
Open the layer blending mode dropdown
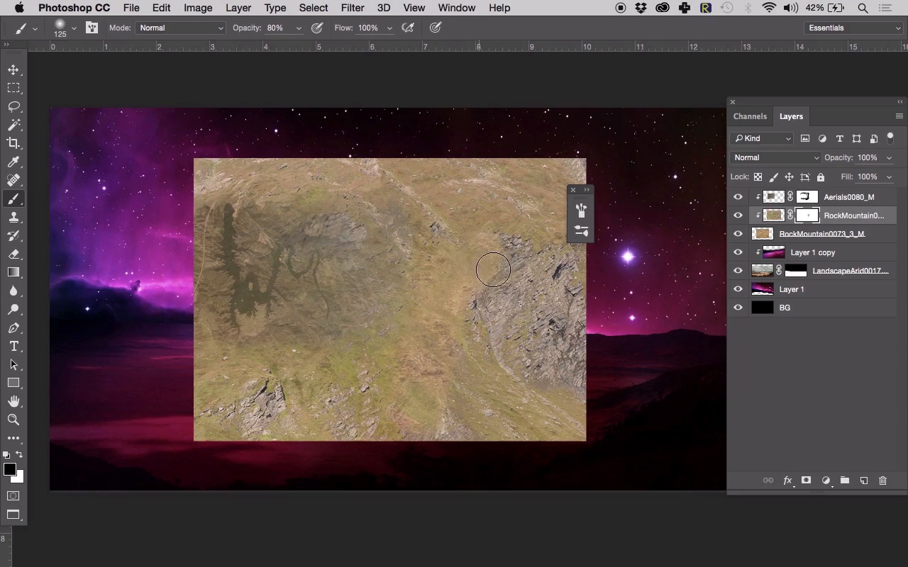click(x=775, y=157)
